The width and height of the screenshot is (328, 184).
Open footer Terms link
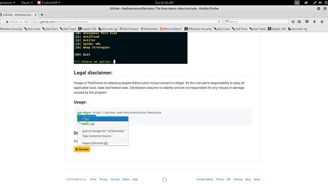point(93,179)
